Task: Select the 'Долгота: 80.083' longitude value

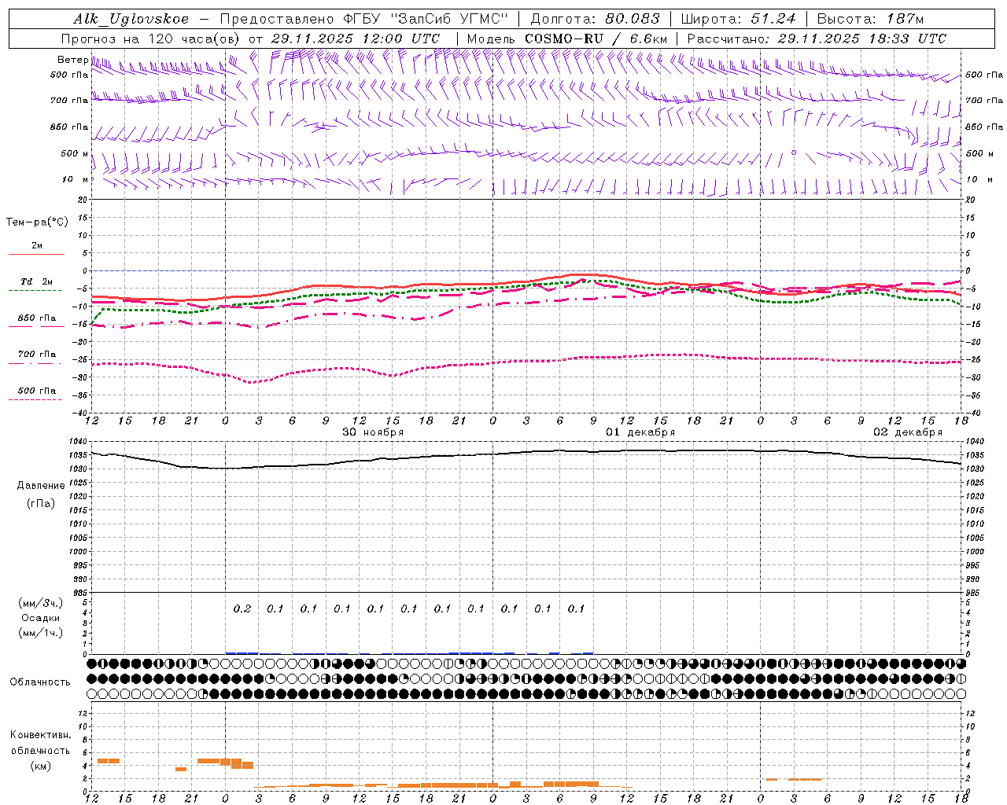Action: (x=596, y=19)
